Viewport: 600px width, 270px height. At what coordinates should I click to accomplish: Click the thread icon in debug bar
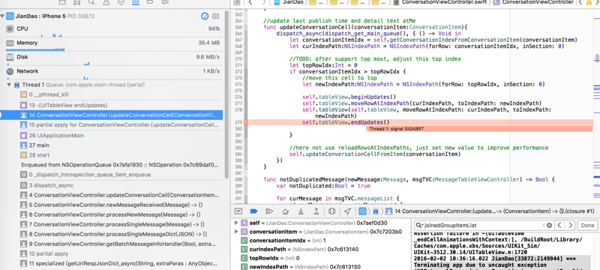pyautogui.click(x=376, y=211)
